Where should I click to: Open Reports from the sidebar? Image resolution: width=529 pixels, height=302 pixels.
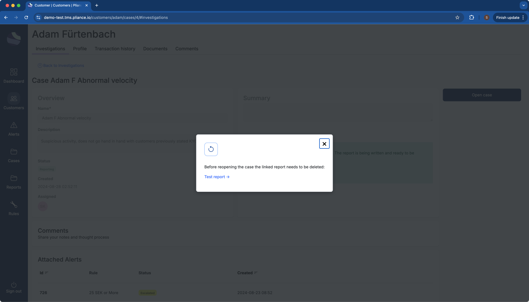pyautogui.click(x=14, y=181)
